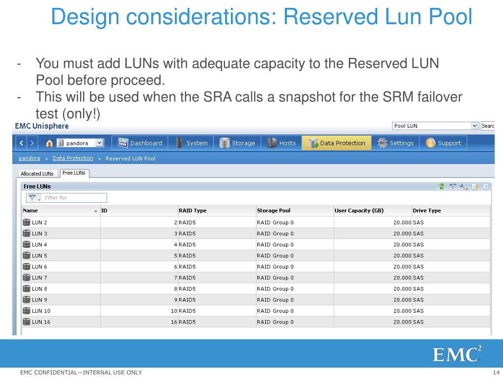Select the Free LUNs tab
This screenshot has width=503, height=377.
[x=74, y=173]
